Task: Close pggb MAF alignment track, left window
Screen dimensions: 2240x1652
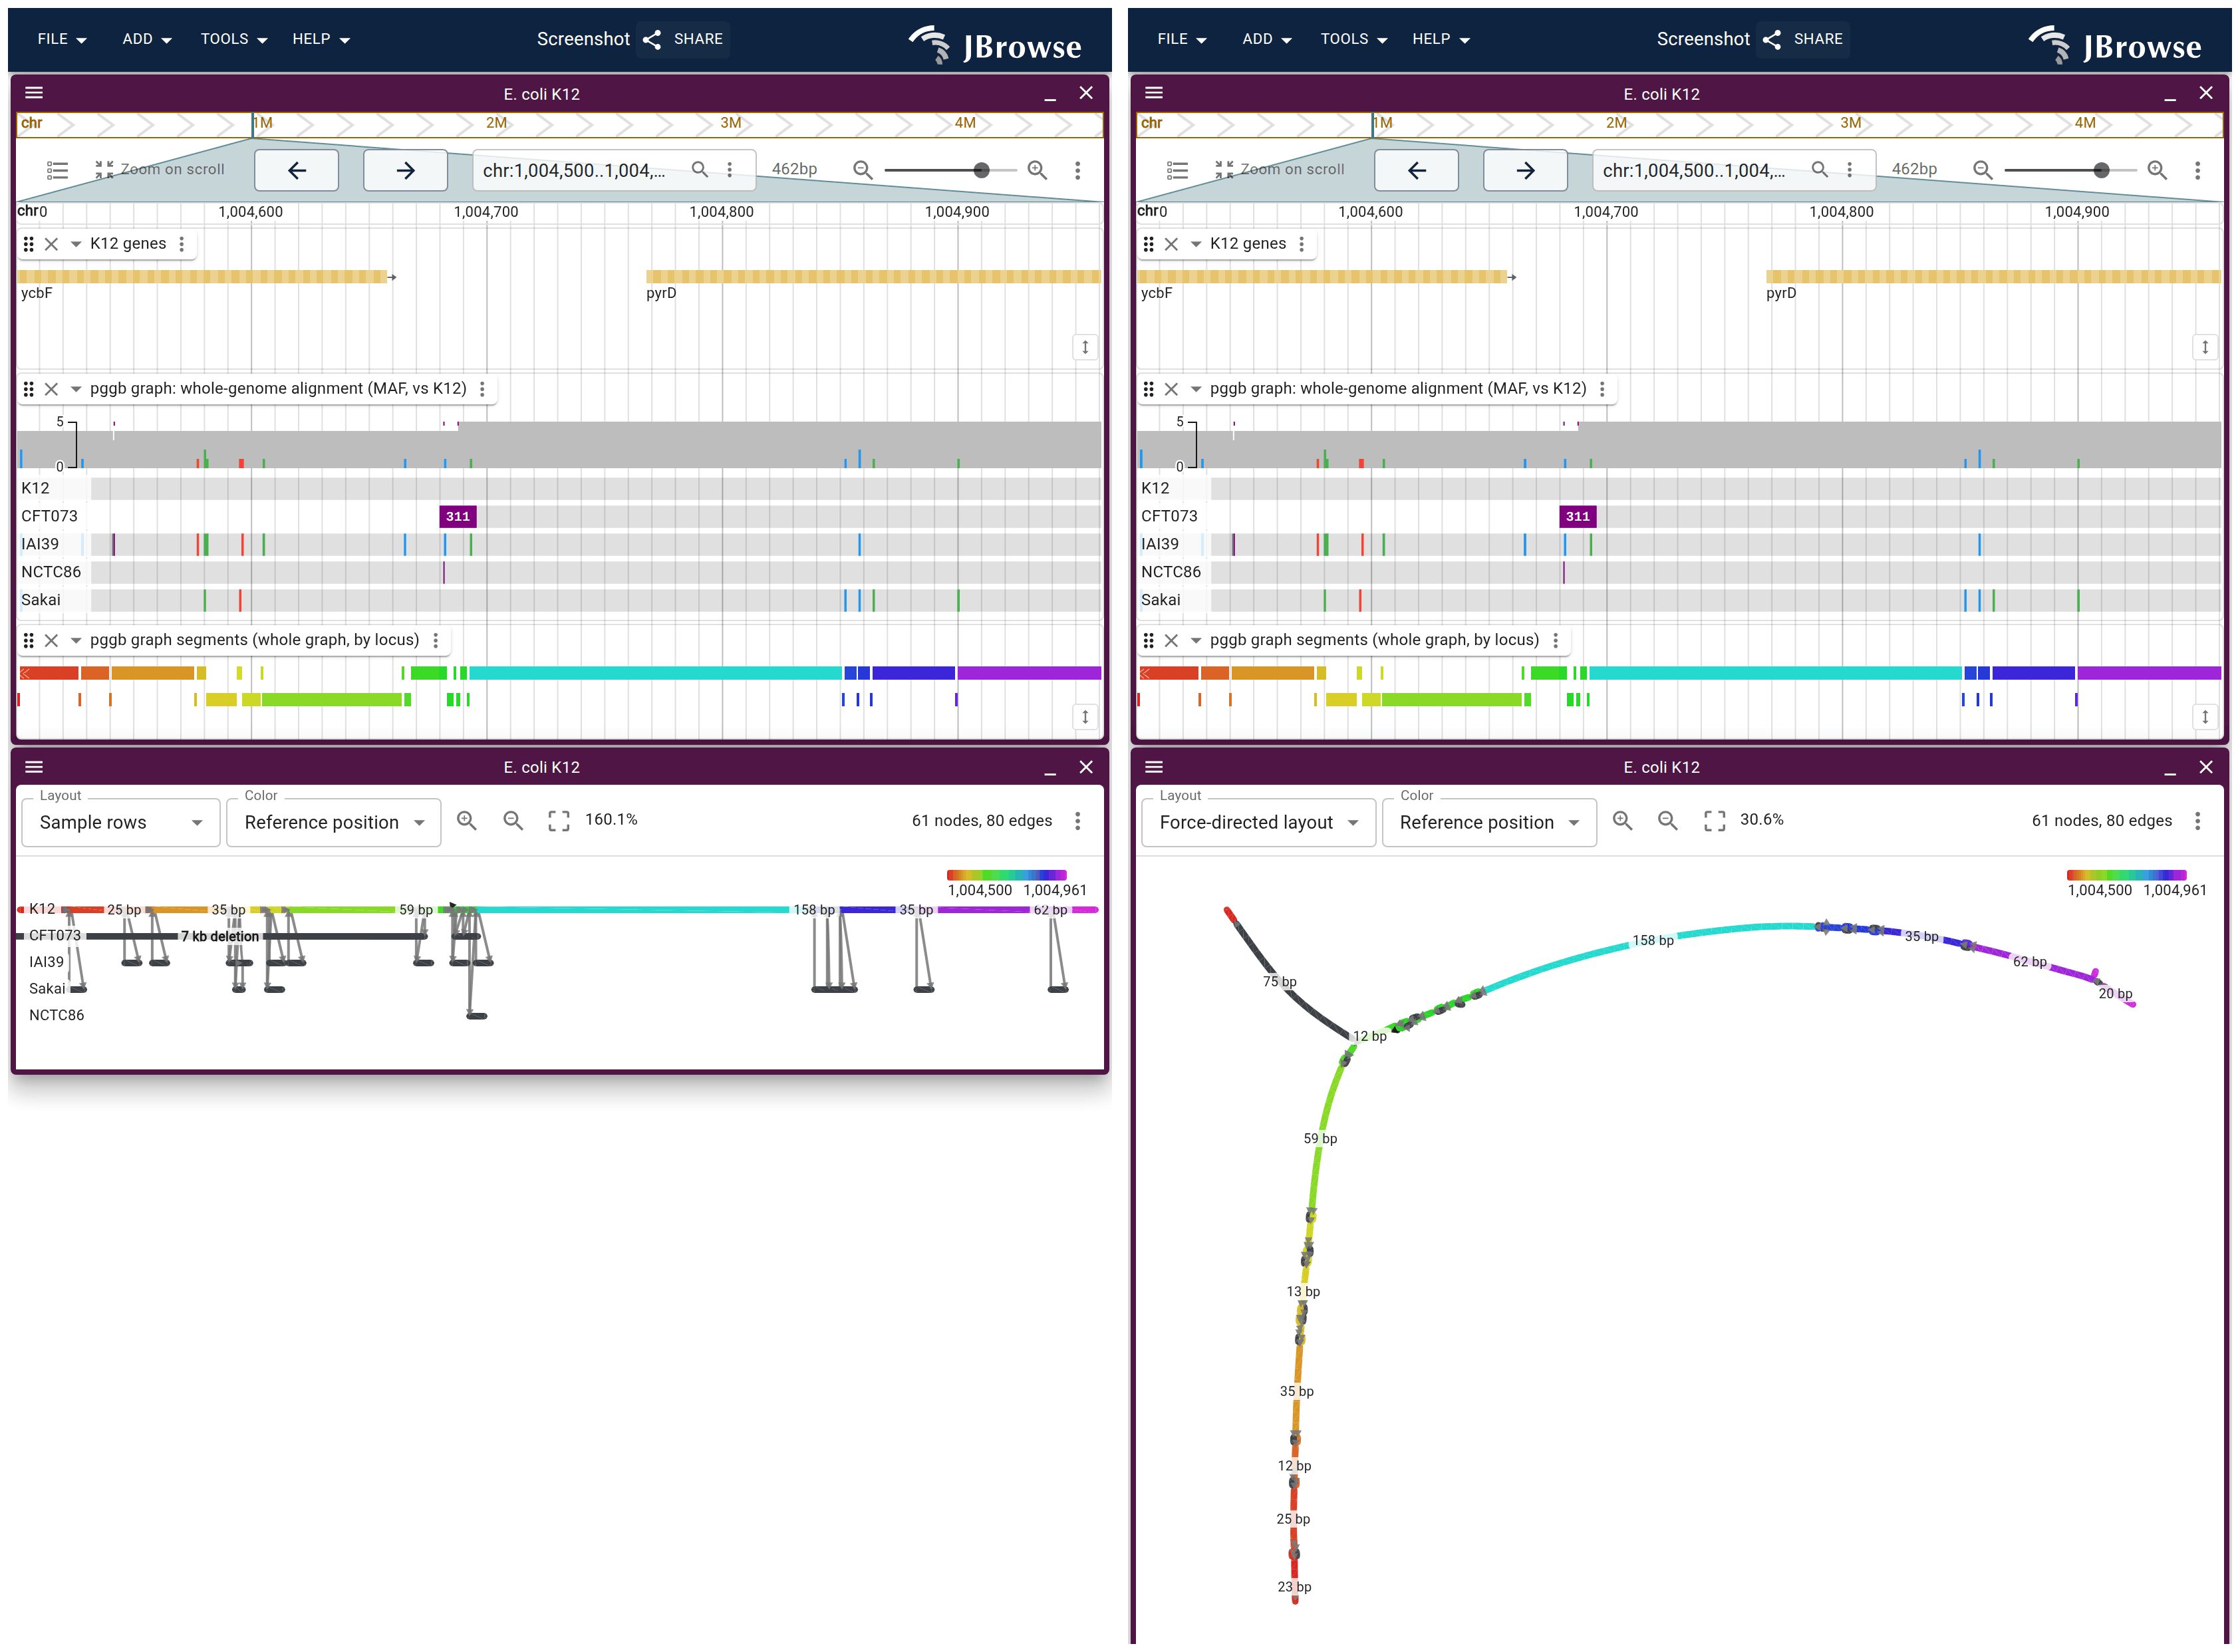Action: [52, 389]
